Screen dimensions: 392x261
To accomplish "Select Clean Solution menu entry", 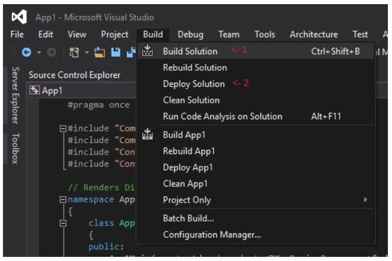I will 256,100.
